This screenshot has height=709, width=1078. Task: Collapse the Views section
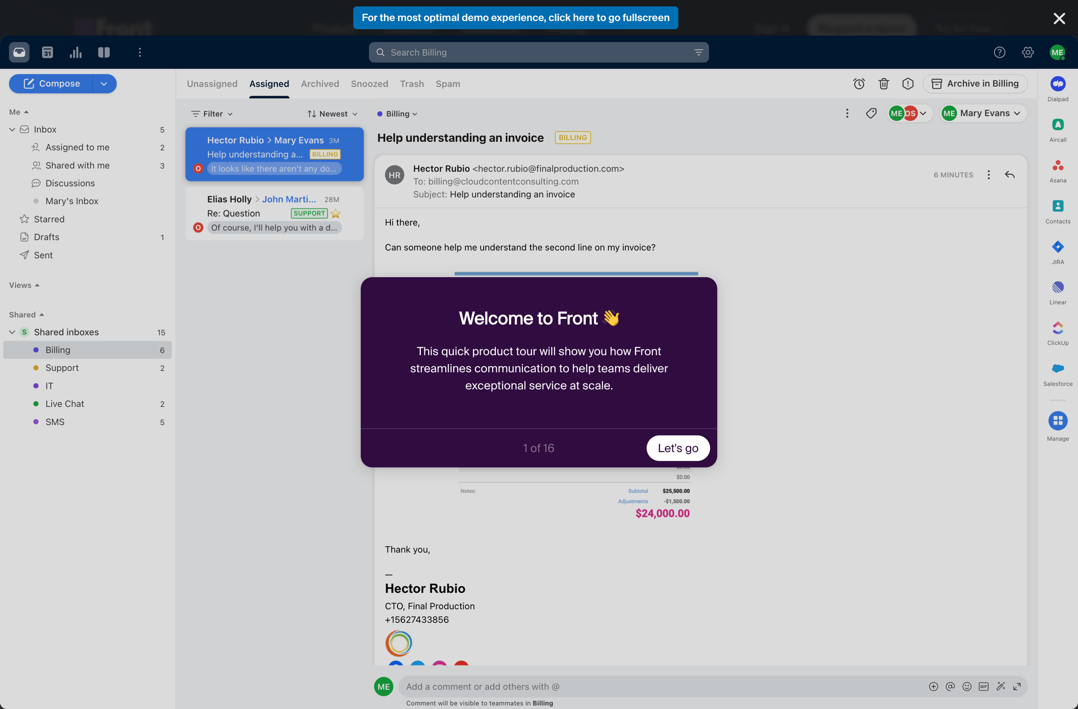pyautogui.click(x=24, y=285)
